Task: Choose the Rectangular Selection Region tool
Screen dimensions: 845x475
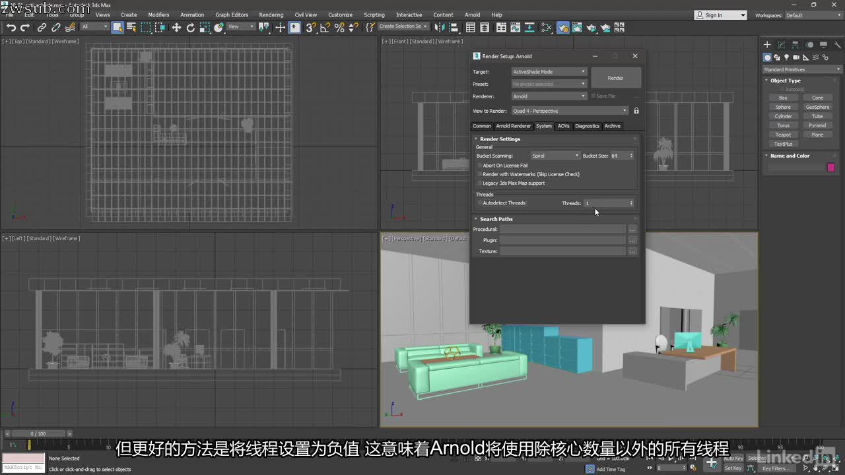Action: pos(146,28)
